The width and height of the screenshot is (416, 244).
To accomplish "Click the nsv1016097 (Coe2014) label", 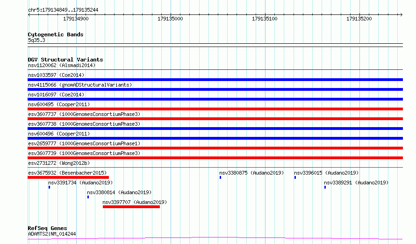I will (56, 95).
